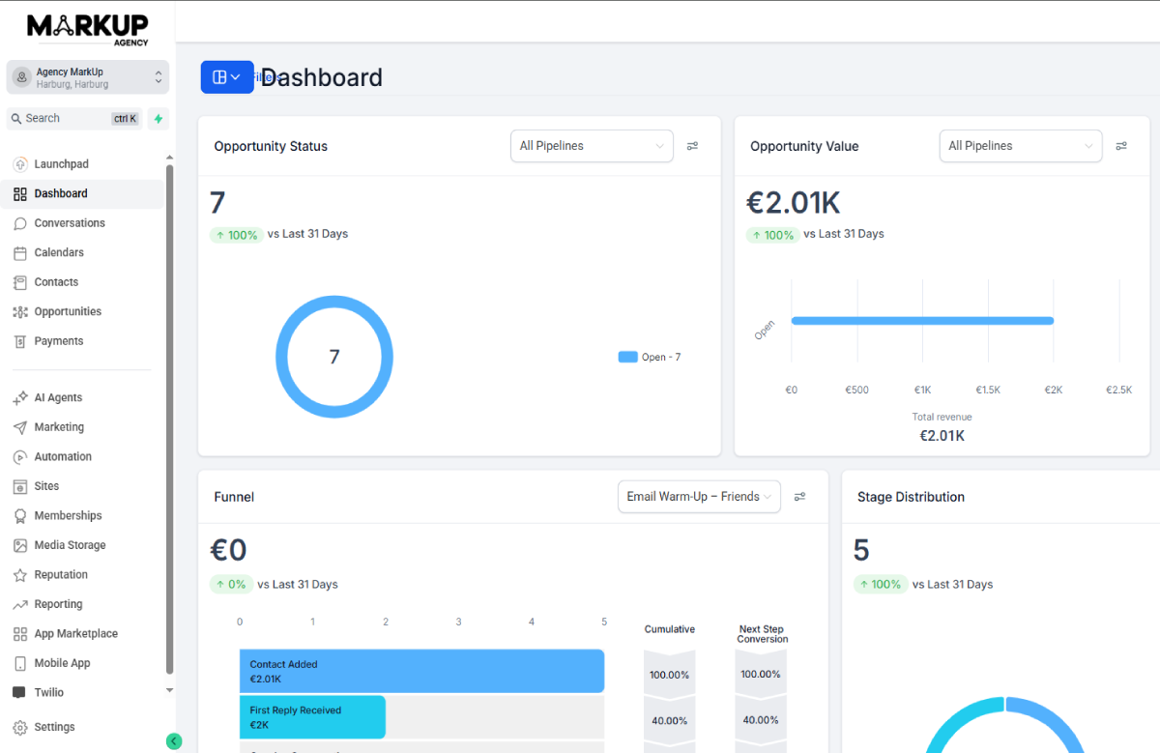The image size is (1160, 753).
Task: Expand All Pipelines dropdown in Opportunity Status
Action: tap(592, 146)
